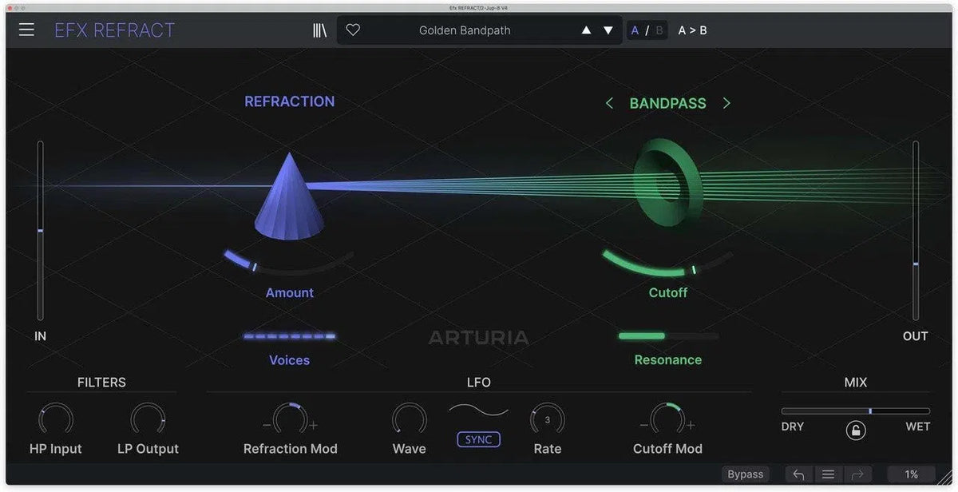This screenshot has height=492, width=958.
Task: Click the undo arrow icon
Action: (x=798, y=474)
